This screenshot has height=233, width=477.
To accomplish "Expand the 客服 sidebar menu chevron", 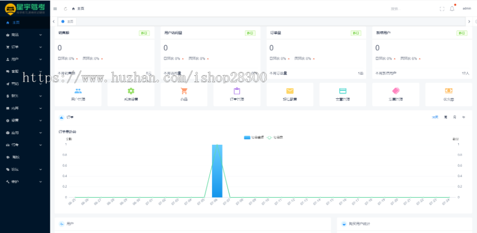I will click(40, 72).
